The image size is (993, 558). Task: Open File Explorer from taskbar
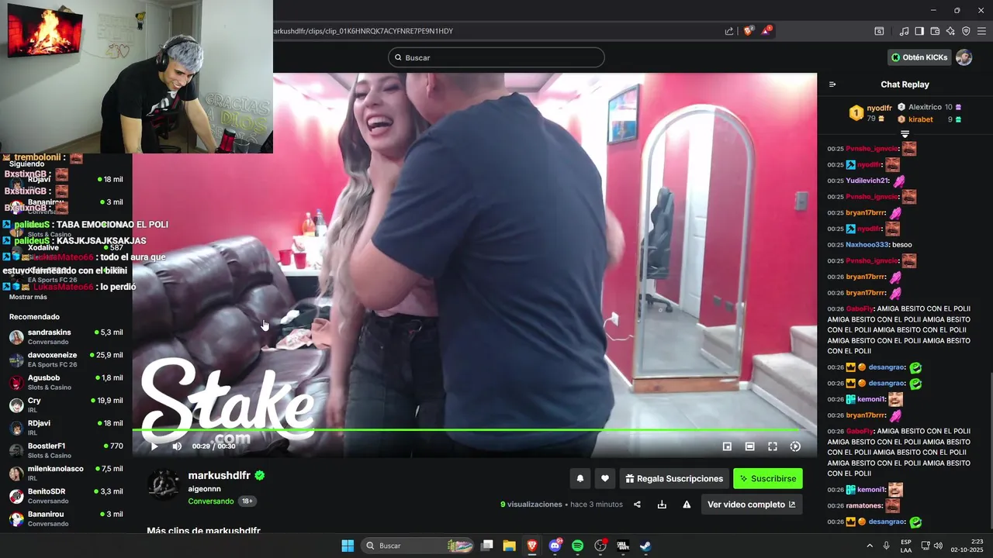pos(509,546)
